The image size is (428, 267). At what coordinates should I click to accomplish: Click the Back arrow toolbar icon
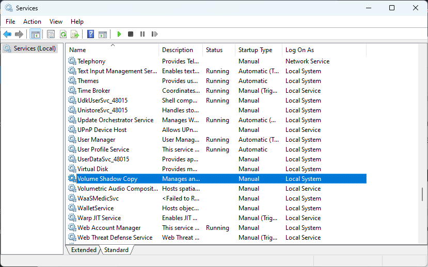[7, 34]
